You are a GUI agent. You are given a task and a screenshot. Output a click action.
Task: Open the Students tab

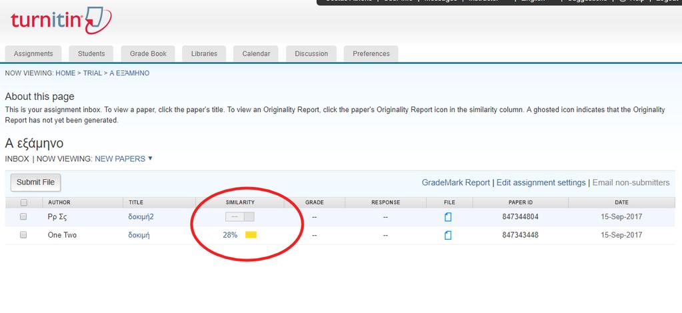pos(91,54)
